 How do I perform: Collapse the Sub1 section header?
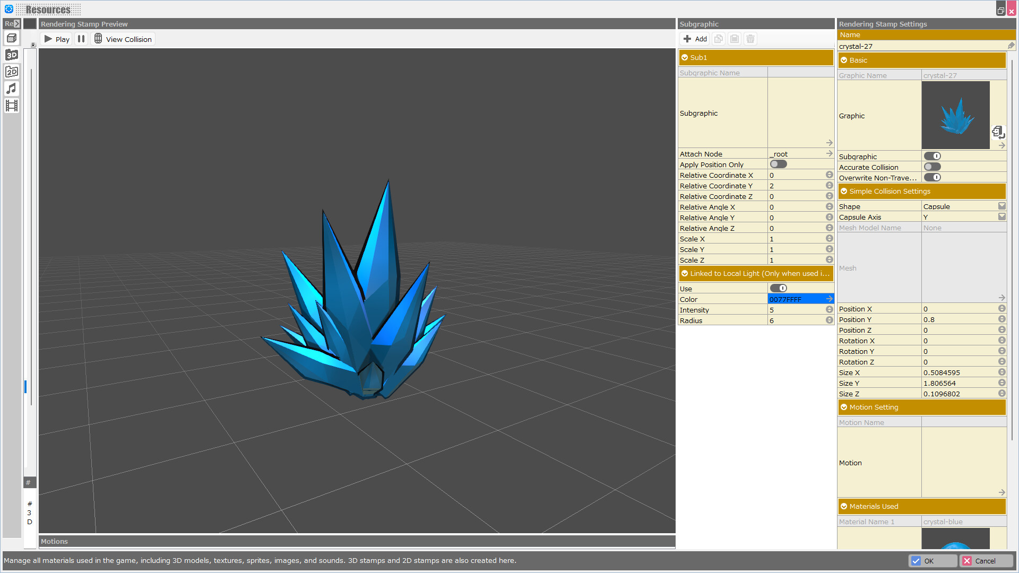[685, 57]
